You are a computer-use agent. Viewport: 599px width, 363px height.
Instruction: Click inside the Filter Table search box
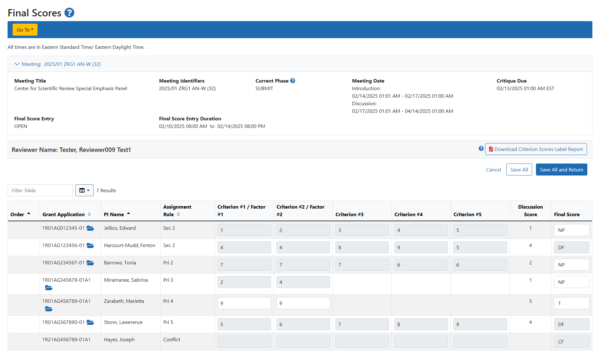40,190
